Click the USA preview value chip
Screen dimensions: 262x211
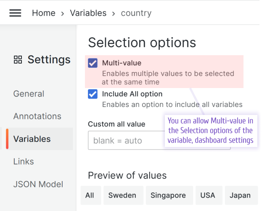[208, 195]
